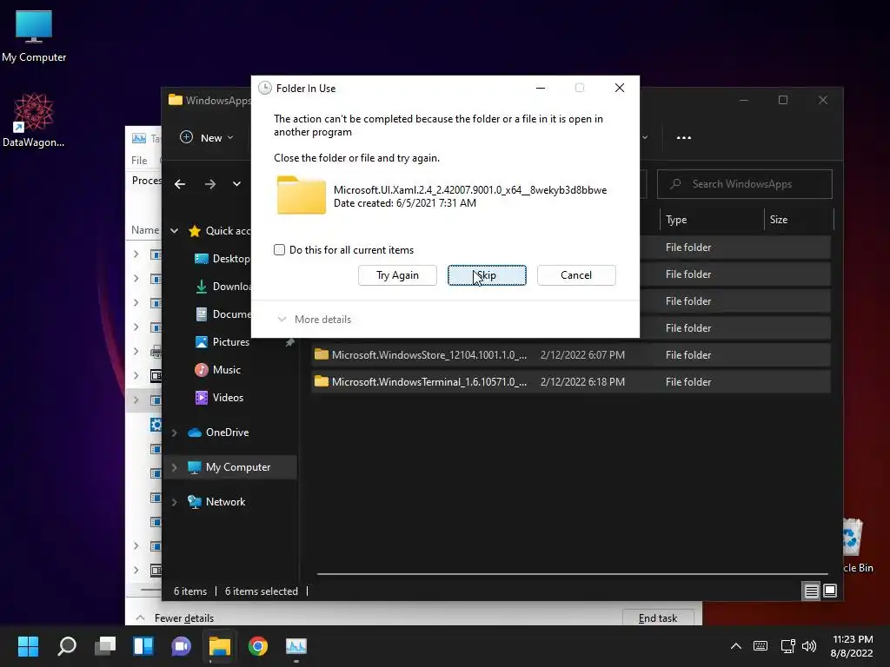Open taskbar Search

point(67,646)
